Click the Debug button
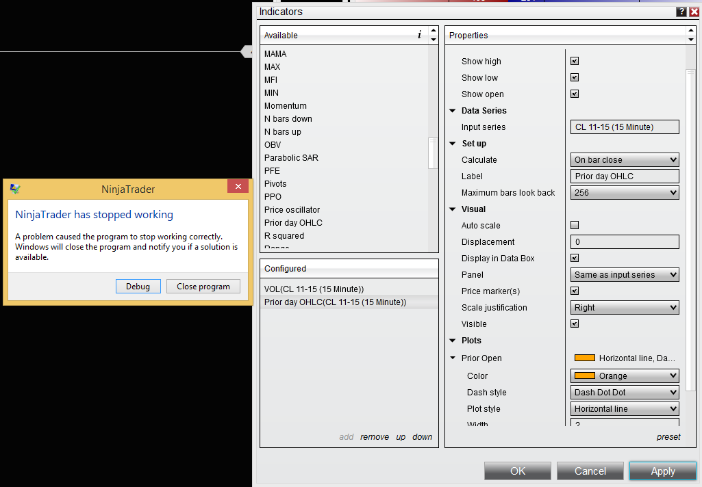Viewport: 702px width, 487px height. click(x=138, y=286)
